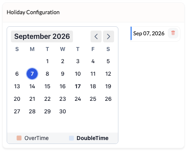
Task: Click the Sep 07, 2026 entry
Action: pyautogui.click(x=149, y=33)
